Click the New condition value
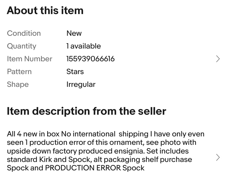Image resolution: width=228 pixels, height=176 pixels. coord(74,33)
